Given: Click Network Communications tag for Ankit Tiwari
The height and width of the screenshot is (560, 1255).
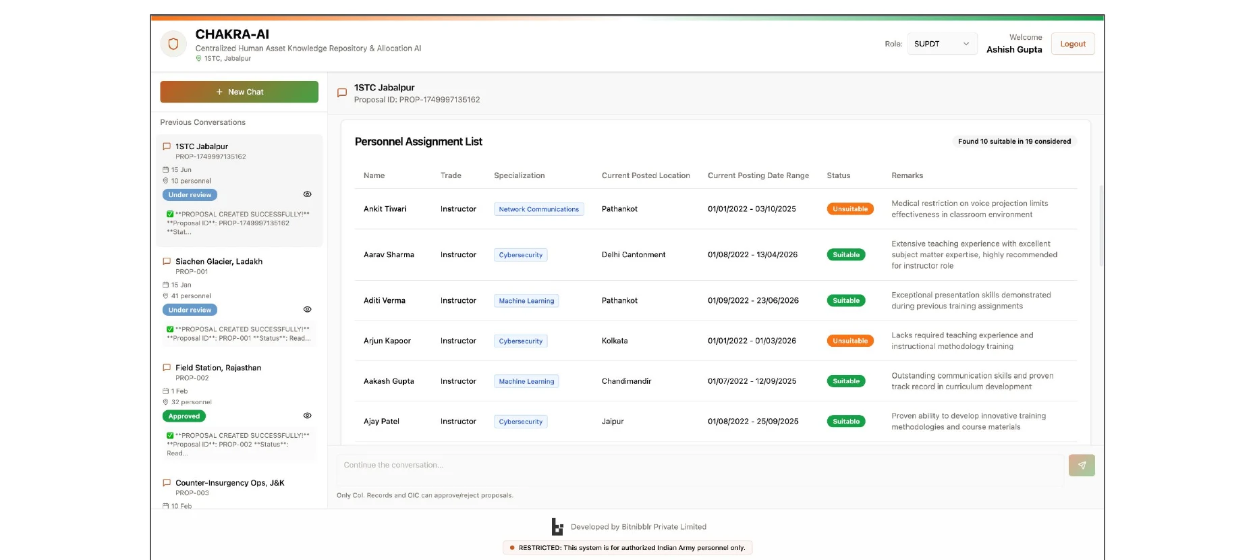Looking at the screenshot, I should click(538, 209).
